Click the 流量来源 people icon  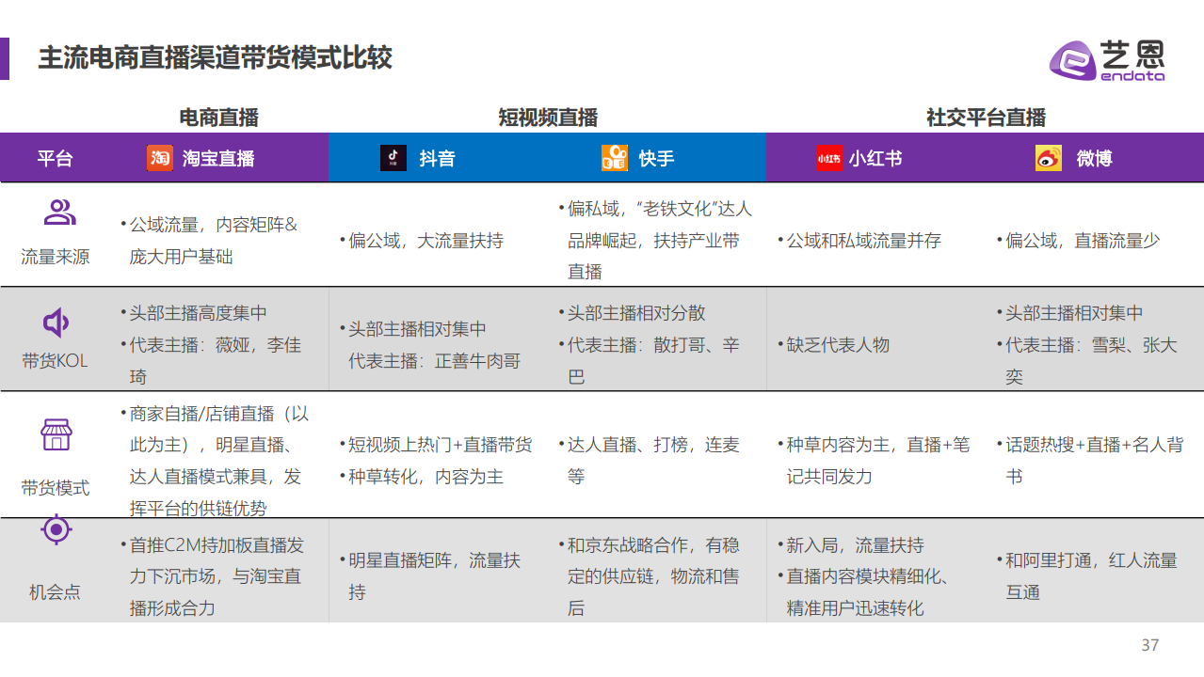pos(59,213)
